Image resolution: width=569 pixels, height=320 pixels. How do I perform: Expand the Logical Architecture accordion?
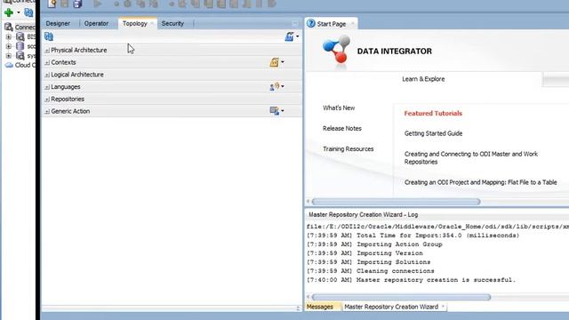[x=47, y=75]
